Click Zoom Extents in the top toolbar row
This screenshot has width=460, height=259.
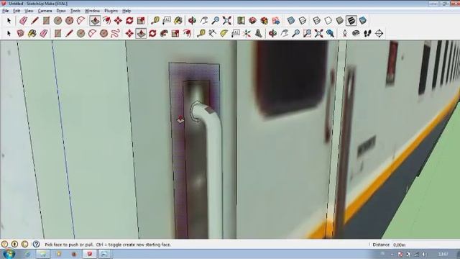tap(227, 21)
